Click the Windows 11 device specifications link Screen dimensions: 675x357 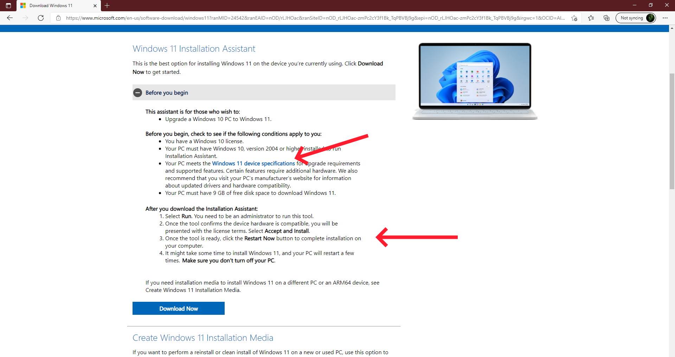(x=253, y=163)
